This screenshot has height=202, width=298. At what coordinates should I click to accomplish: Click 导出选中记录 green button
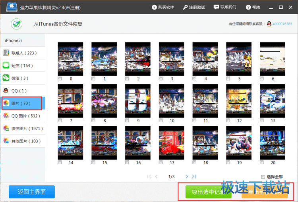click(209, 192)
